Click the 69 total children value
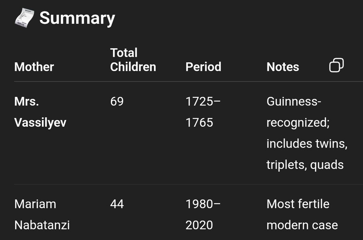The height and width of the screenshot is (240, 363). (x=117, y=102)
